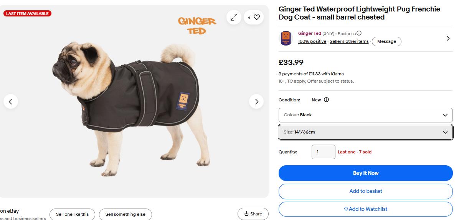Open Ginger Ted seller logo avatar
This screenshot has width=459, height=220.
286,38
